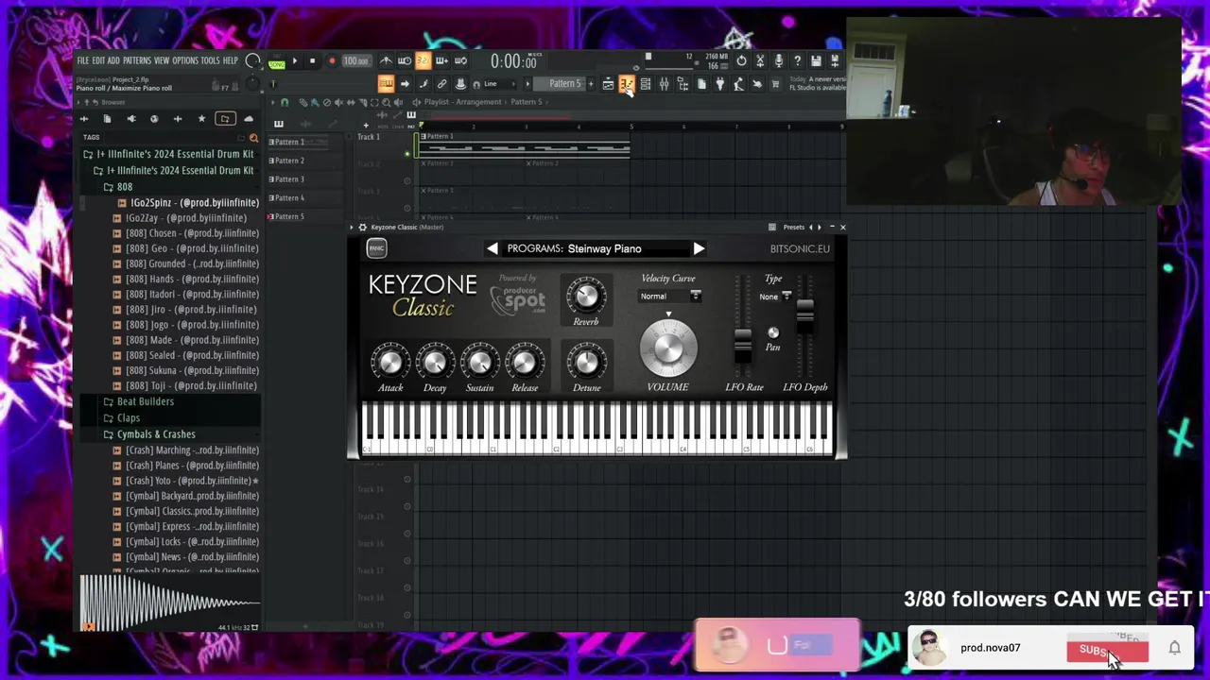Click the highlighted folder icon in browser toolbar
The width and height of the screenshot is (1210, 680).
point(225,119)
